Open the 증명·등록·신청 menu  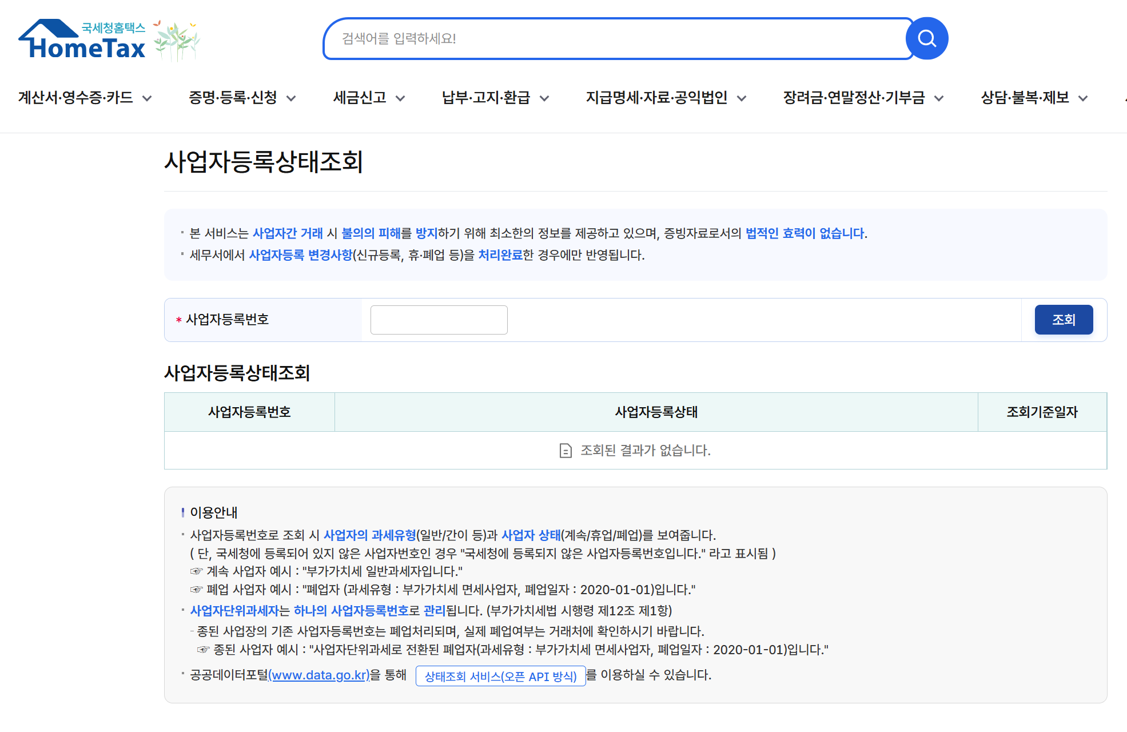coord(234,97)
